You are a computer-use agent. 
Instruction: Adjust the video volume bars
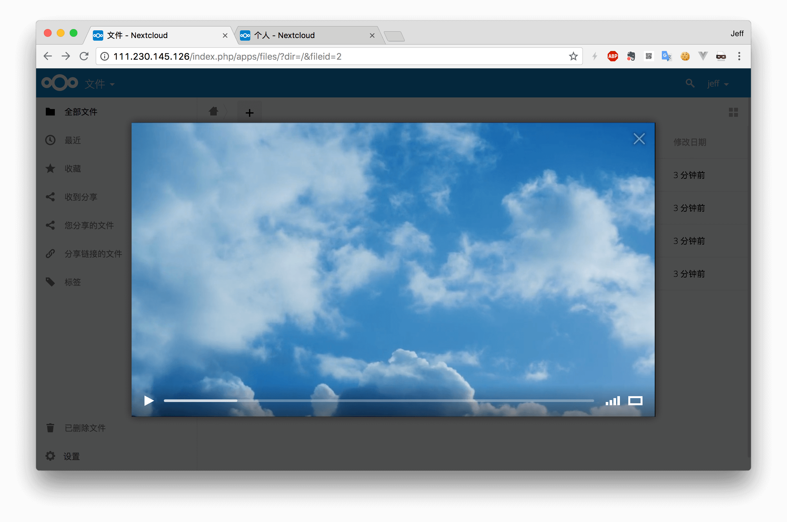(x=613, y=400)
